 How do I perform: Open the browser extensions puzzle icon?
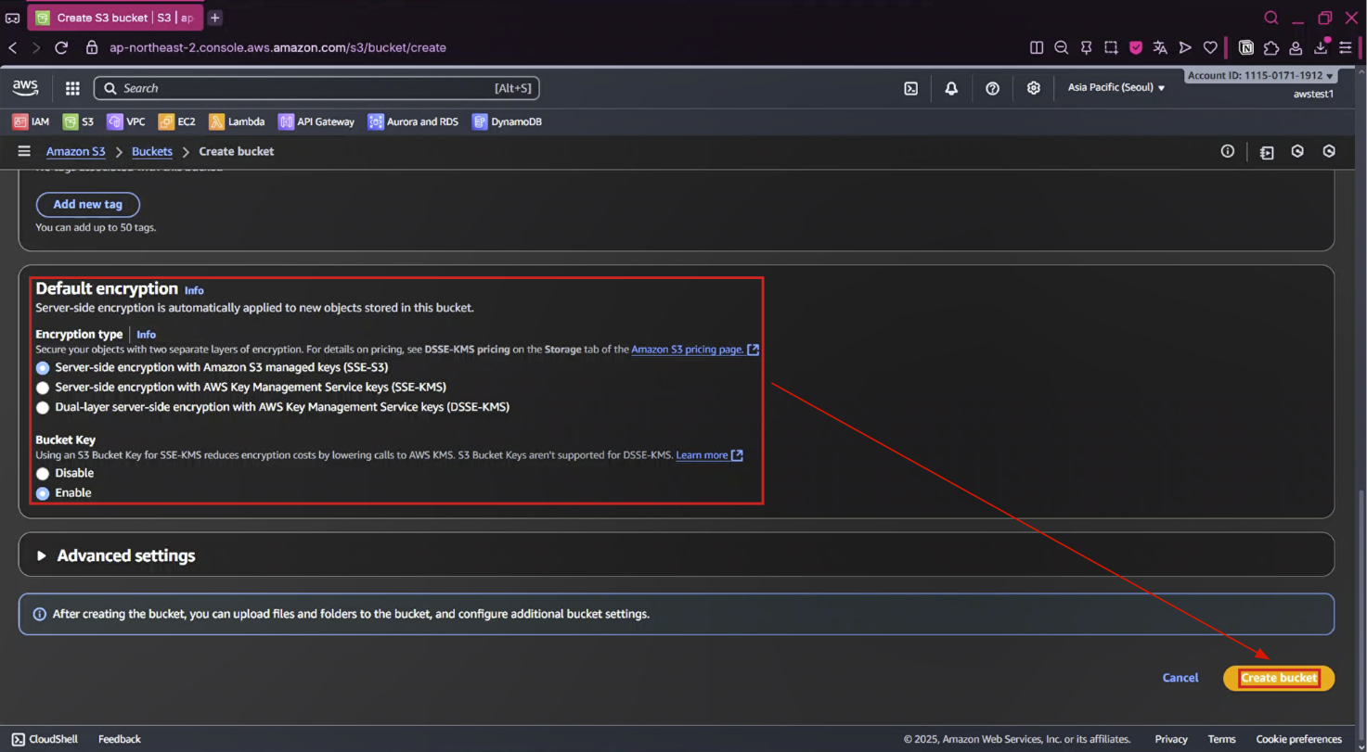[x=1271, y=47]
